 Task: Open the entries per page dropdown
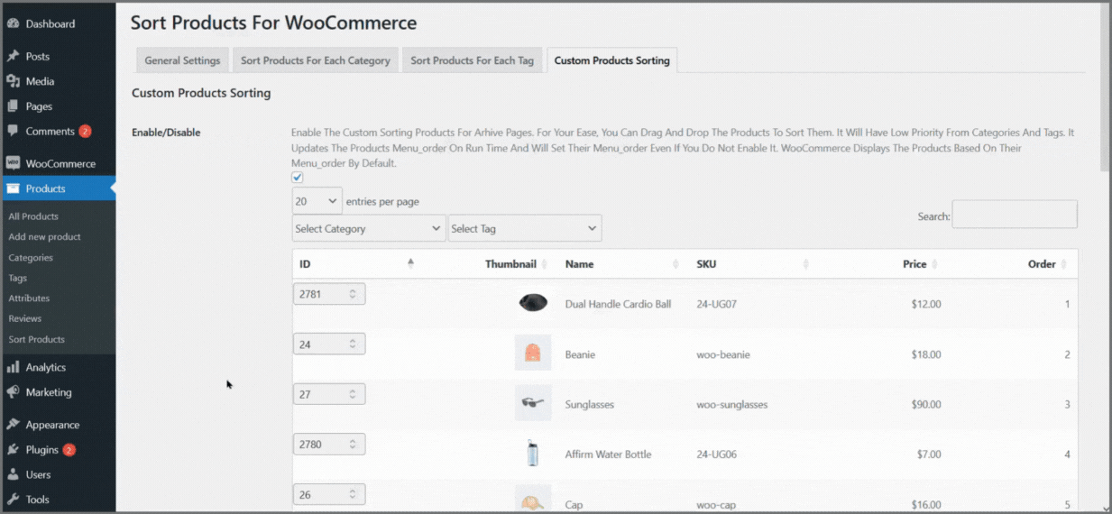tap(317, 201)
